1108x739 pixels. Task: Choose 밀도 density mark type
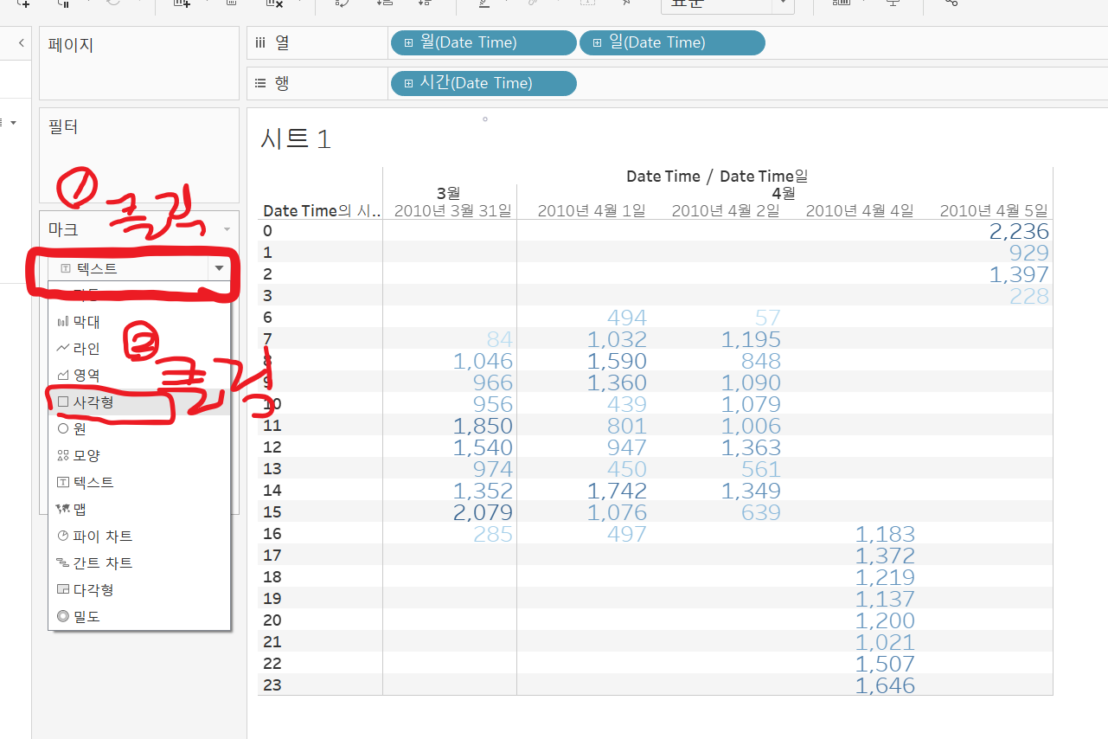coord(139,616)
